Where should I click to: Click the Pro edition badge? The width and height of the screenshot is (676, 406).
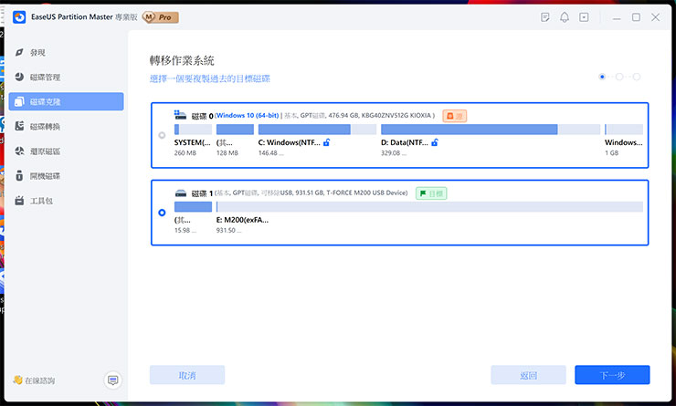coord(161,17)
